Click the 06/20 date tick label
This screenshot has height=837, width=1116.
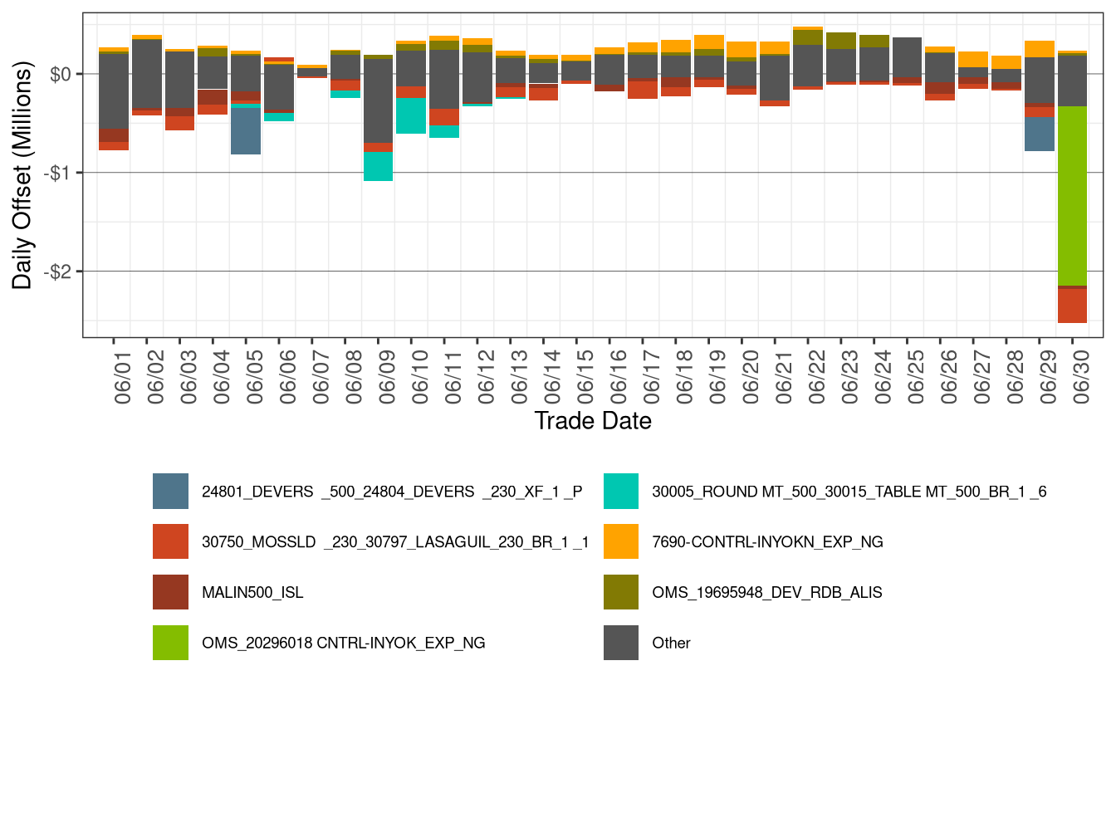[x=751, y=377]
